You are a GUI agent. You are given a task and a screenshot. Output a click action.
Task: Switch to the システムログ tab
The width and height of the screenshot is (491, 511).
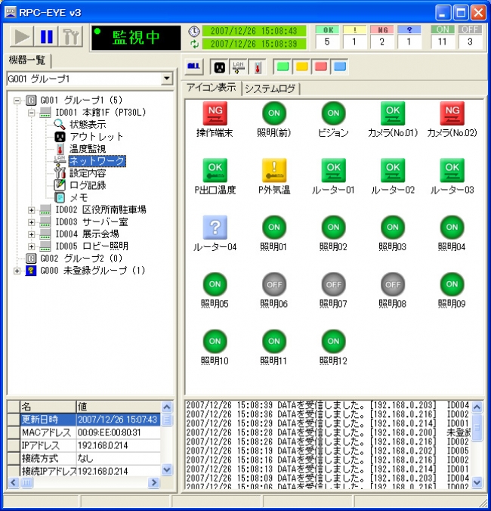[x=270, y=89]
